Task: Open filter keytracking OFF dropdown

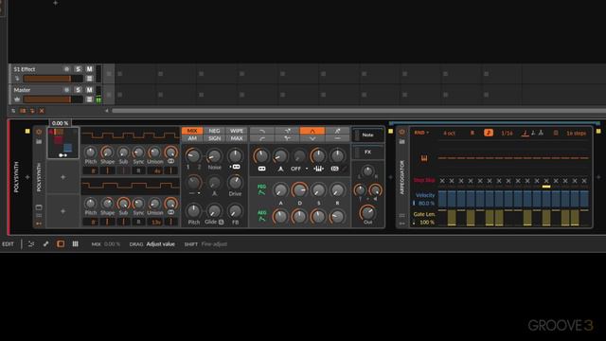Action: coord(299,169)
